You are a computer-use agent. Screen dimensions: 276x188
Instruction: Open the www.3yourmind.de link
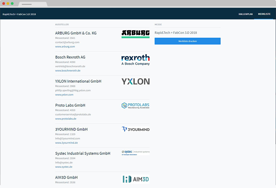[x=67, y=143]
